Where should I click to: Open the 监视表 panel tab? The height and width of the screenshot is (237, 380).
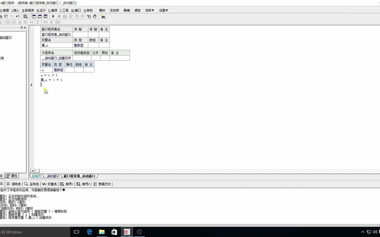(x=32, y=184)
